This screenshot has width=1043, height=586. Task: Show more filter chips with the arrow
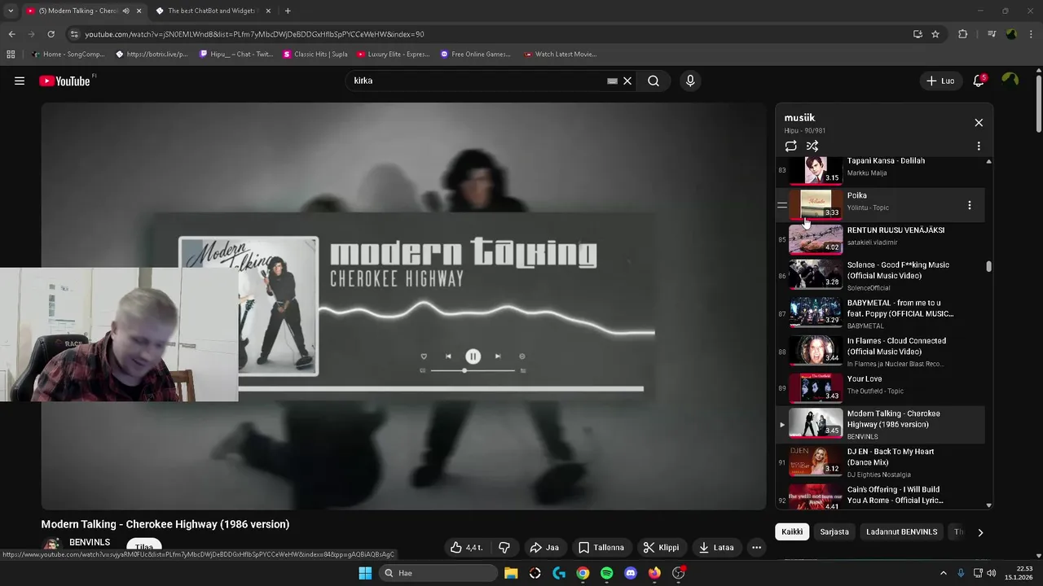click(x=980, y=532)
